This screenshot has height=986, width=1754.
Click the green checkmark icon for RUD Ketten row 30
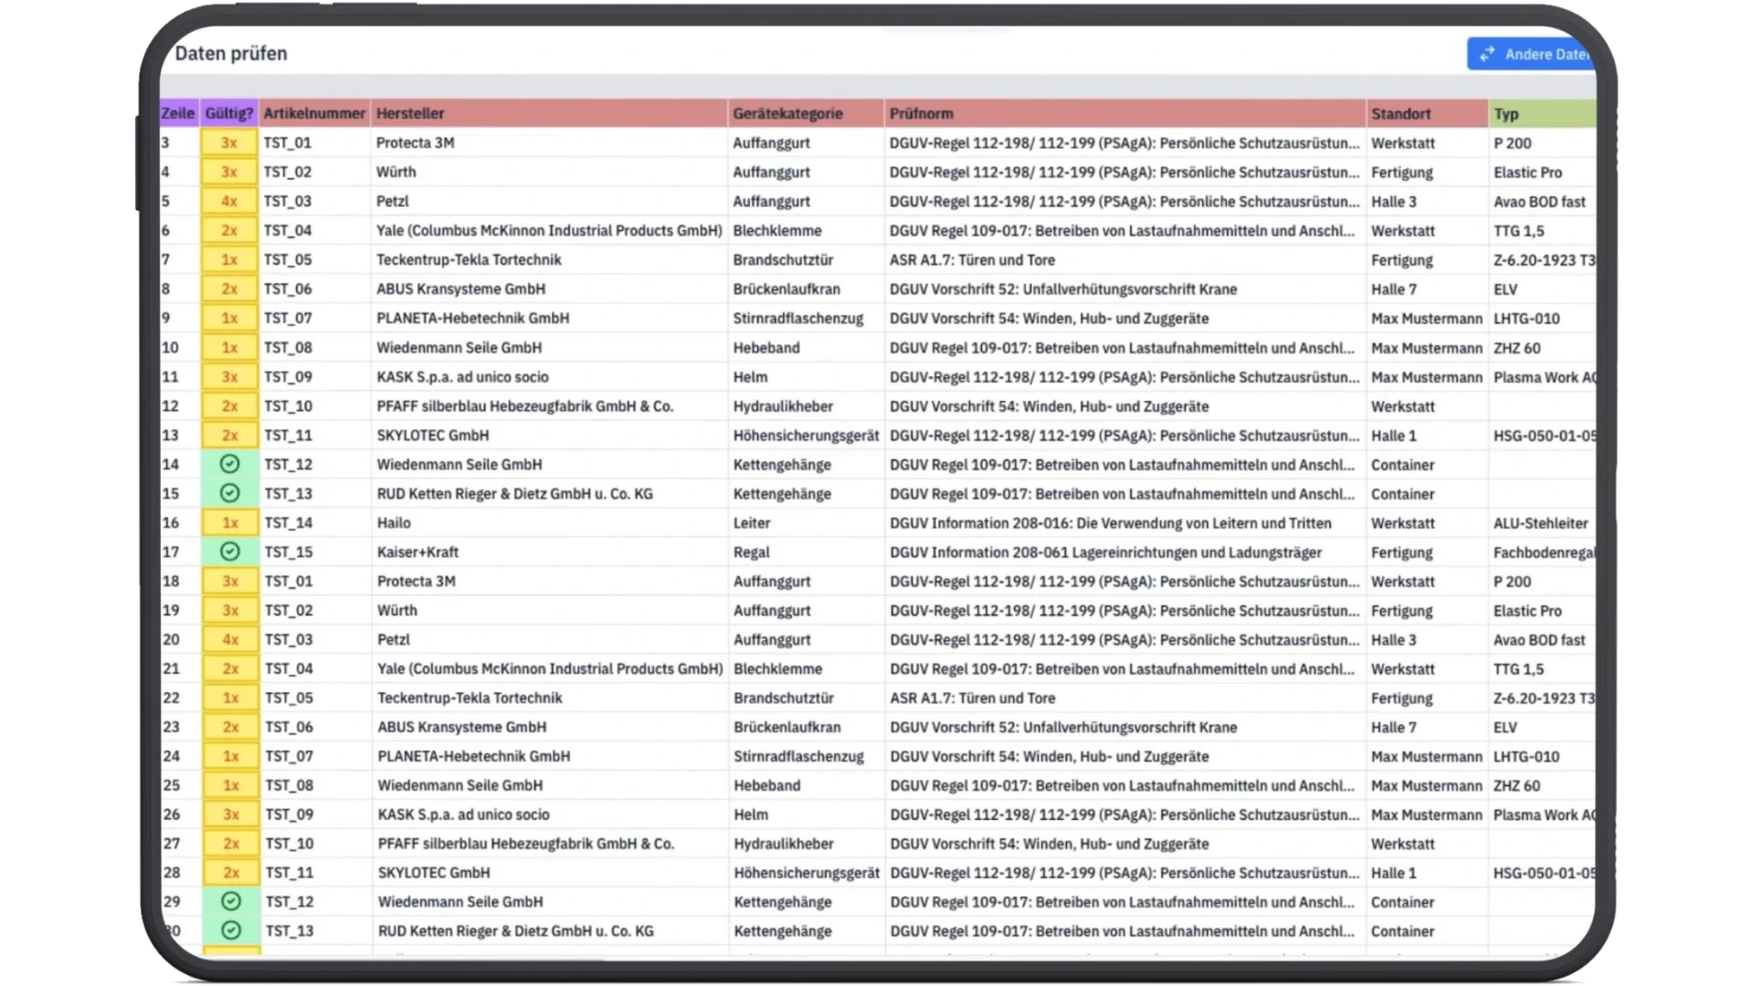pyautogui.click(x=231, y=930)
